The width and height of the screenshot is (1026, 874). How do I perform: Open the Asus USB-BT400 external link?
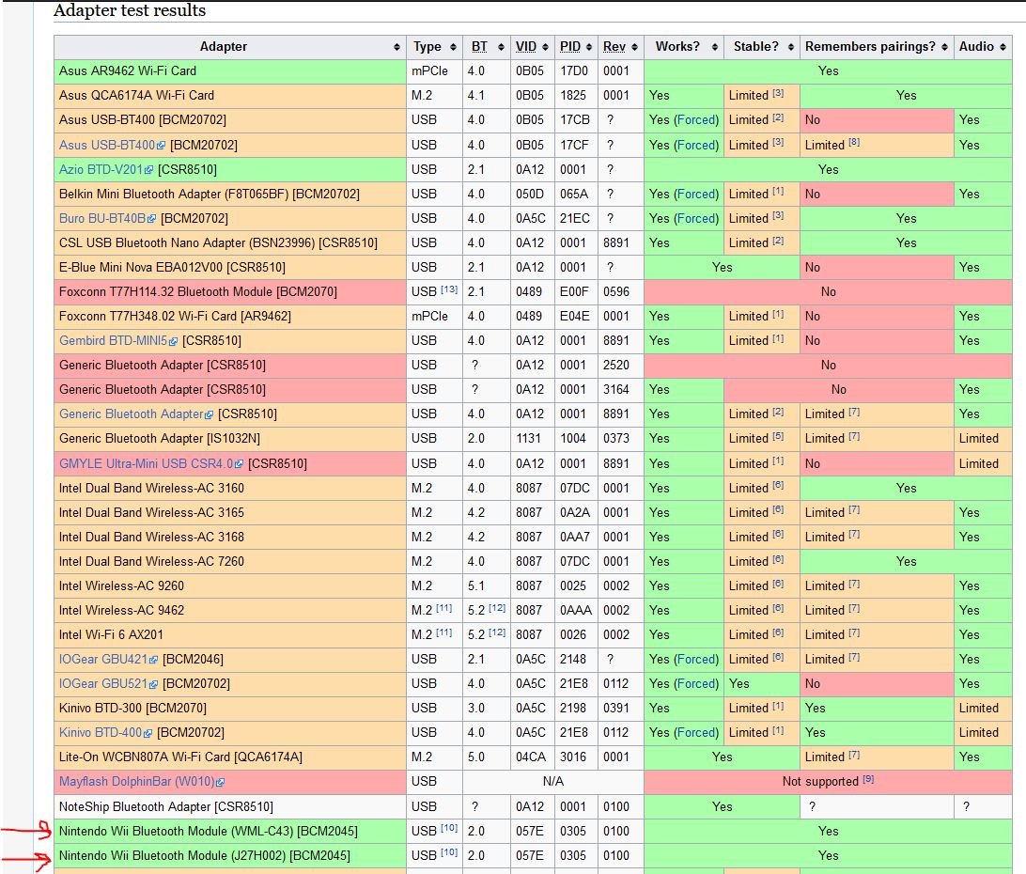(112, 145)
